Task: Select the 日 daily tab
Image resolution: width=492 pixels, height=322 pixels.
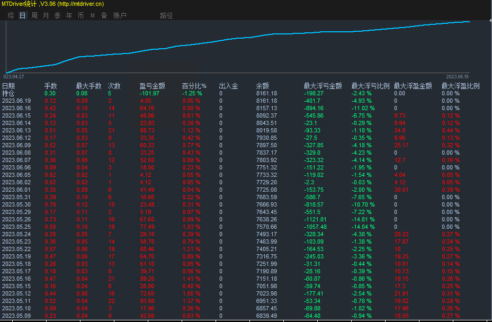Action: (x=23, y=15)
